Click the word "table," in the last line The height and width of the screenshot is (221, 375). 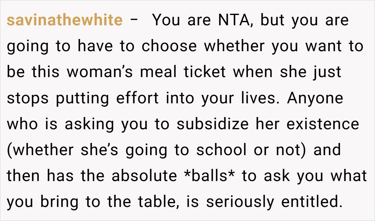click(x=159, y=202)
